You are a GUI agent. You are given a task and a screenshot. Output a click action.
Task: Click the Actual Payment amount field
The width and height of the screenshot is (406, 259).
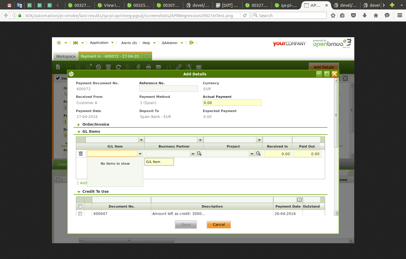(x=232, y=103)
